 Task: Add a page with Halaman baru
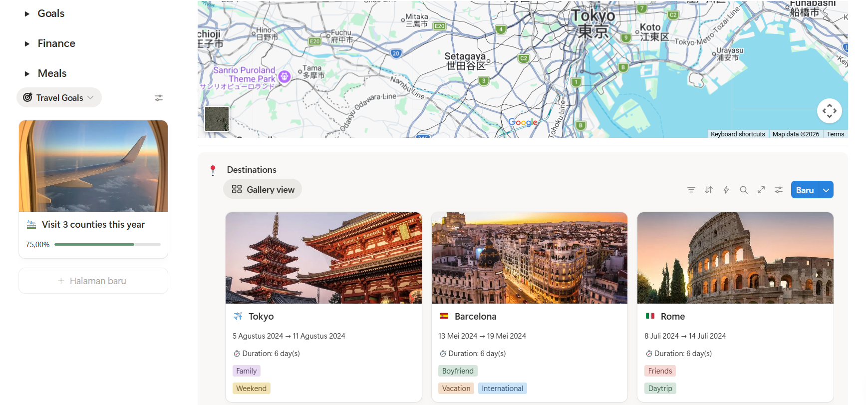pos(93,281)
